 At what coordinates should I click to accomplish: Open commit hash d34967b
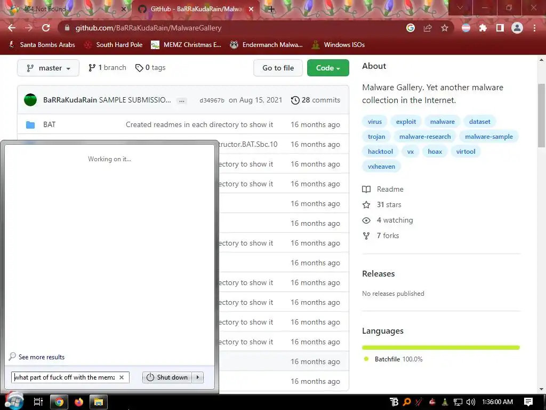(212, 100)
